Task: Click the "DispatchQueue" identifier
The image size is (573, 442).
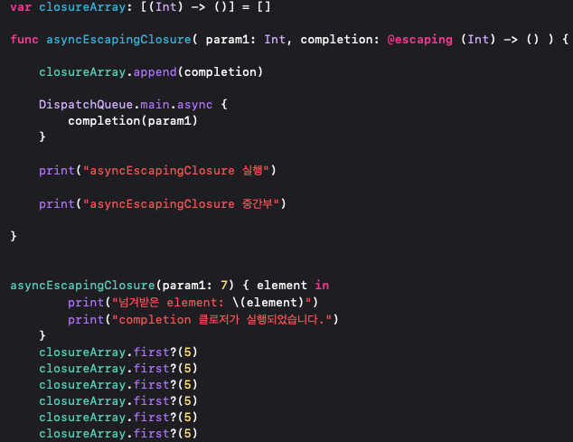Action: coord(86,105)
